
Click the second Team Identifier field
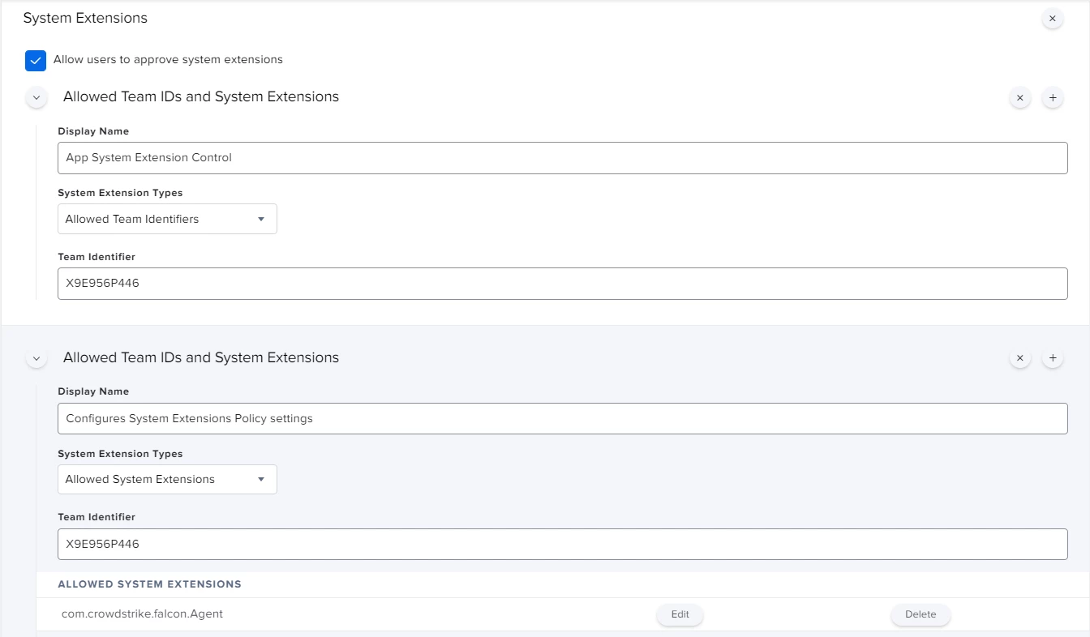point(562,544)
